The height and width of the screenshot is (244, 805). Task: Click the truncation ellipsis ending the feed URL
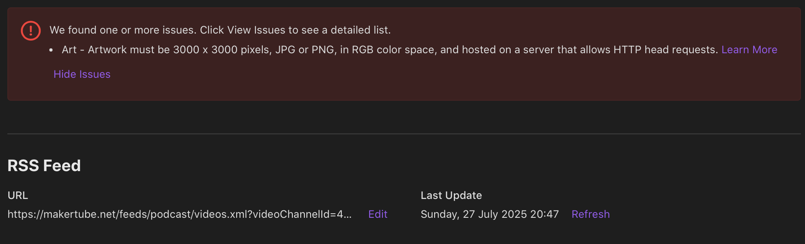(347, 215)
